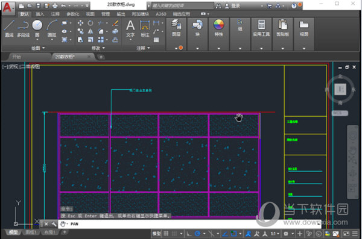The width and height of the screenshot is (362, 239).
Task: Switch to the Manage (管理) ribbon tab
Action: (x=106, y=14)
